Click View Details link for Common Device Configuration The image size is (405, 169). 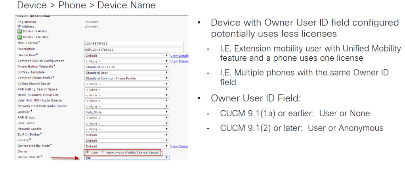pyautogui.click(x=179, y=61)
